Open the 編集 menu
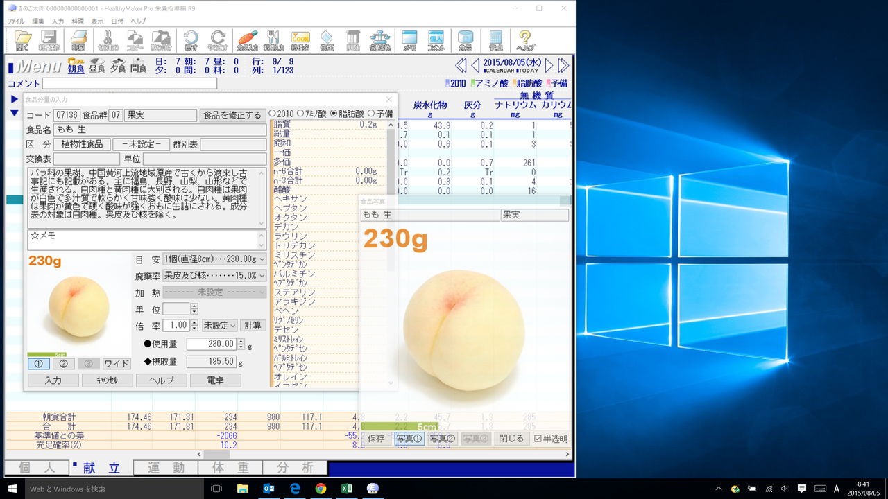 [38, 21]
